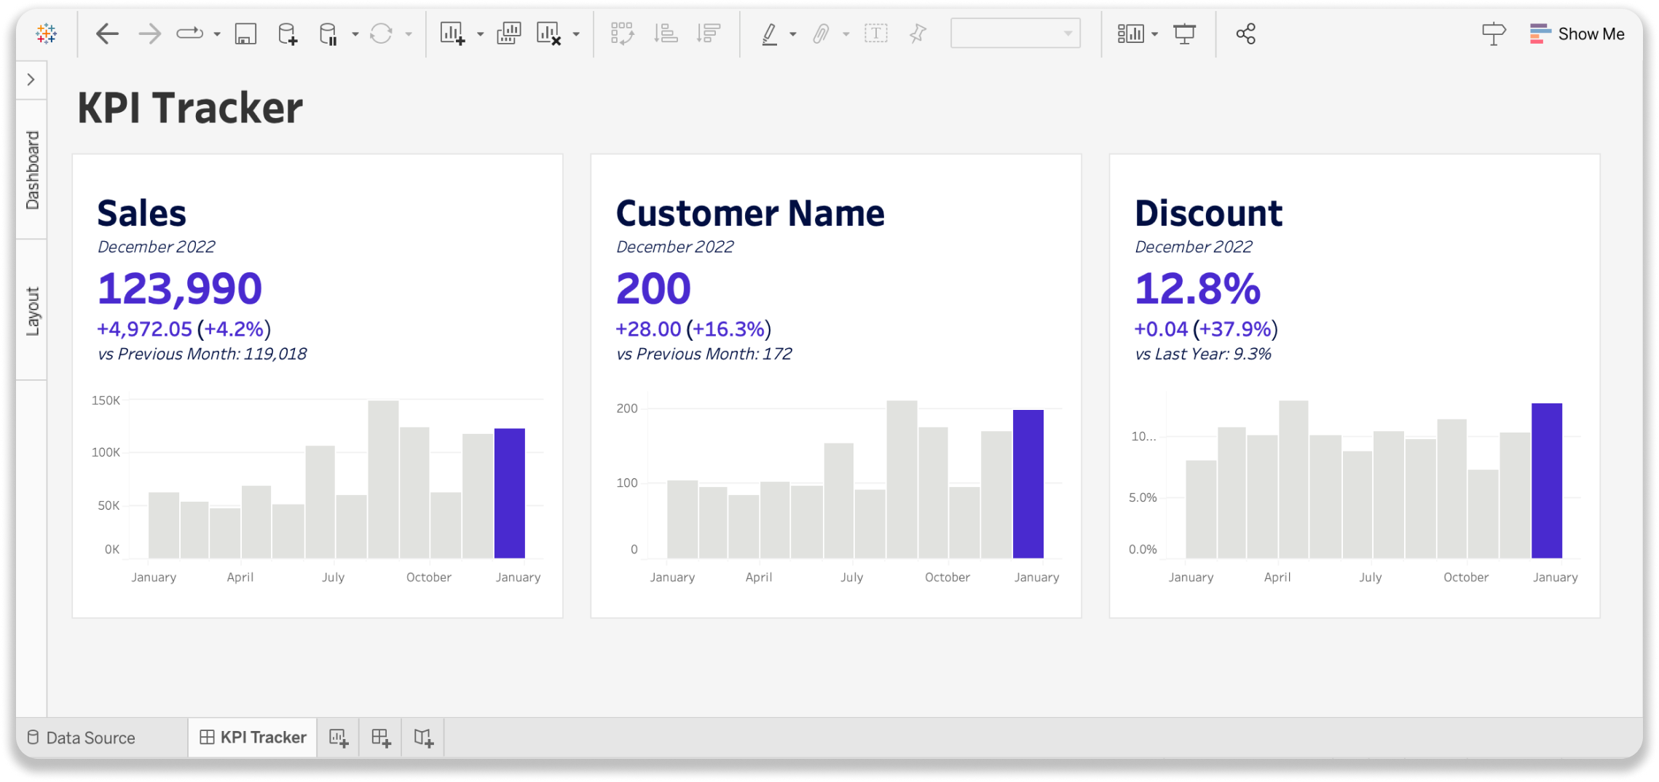Share the workbook with others
1659x782 pixels.
1246,33
